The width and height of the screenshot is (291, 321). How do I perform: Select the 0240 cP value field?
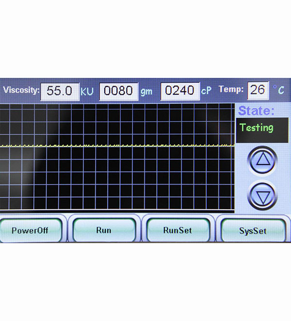180,91
